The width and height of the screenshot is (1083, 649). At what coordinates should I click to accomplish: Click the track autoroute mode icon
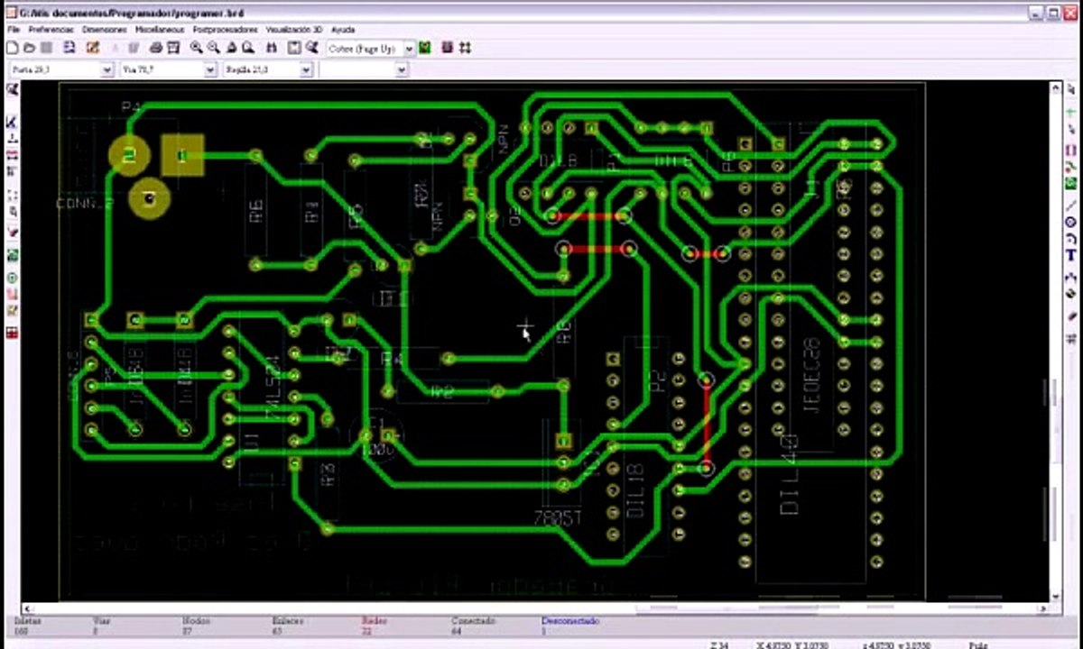pyautogui.click(x=465, y=47)
